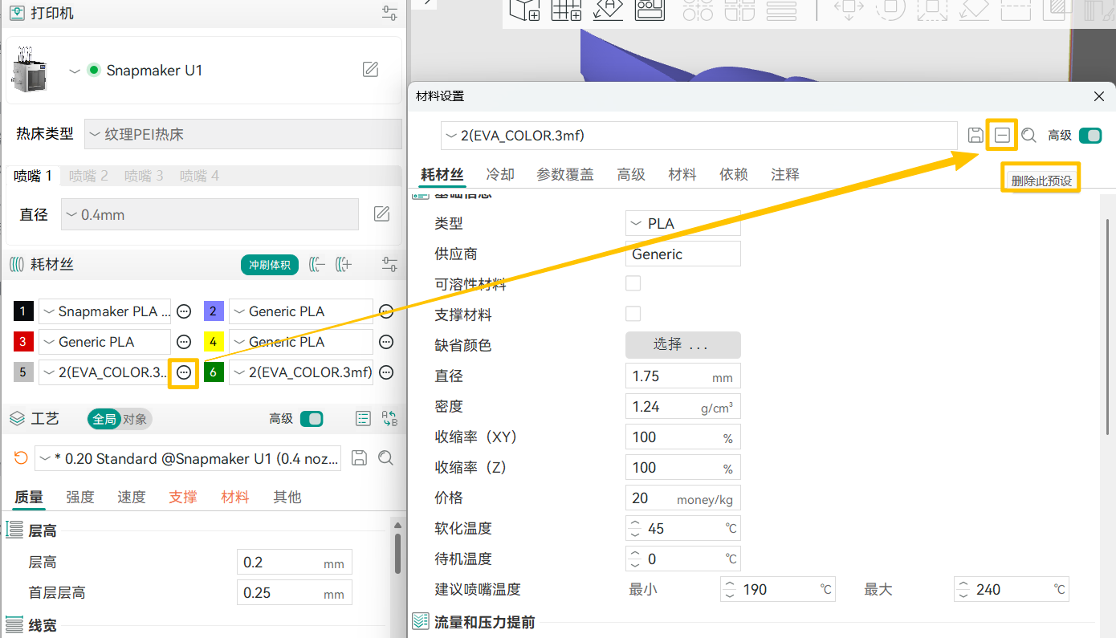Expand the bed type dropdown
This screenshot has height=638, width=1116.
tap(242, 134)
